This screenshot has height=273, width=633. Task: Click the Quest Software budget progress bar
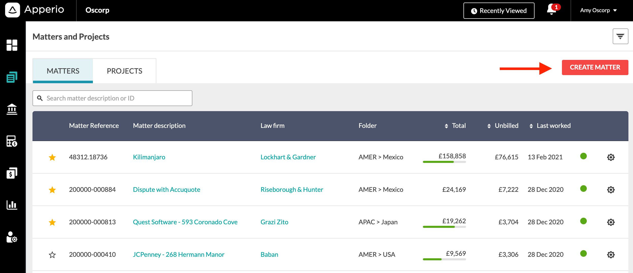(x=444, y=227)
